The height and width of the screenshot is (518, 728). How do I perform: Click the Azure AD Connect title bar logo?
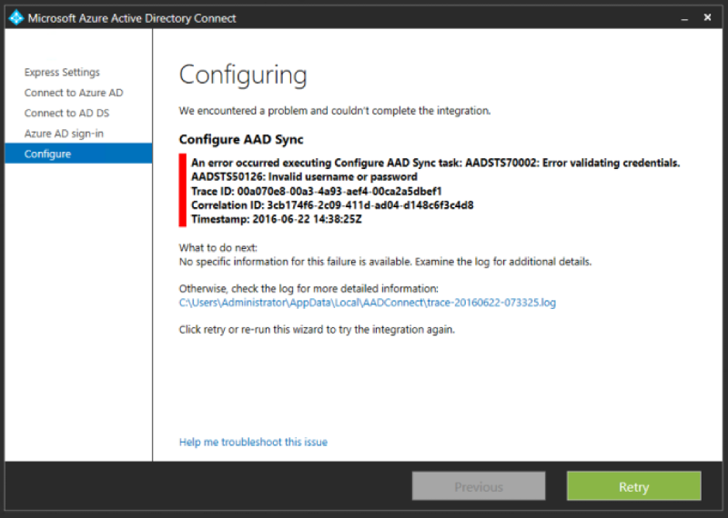point(16,17)
